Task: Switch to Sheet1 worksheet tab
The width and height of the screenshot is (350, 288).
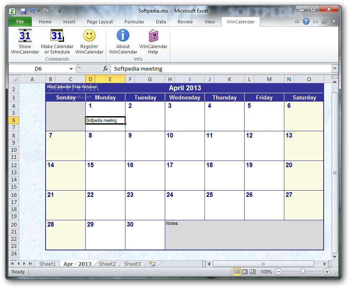Action: 47,264
